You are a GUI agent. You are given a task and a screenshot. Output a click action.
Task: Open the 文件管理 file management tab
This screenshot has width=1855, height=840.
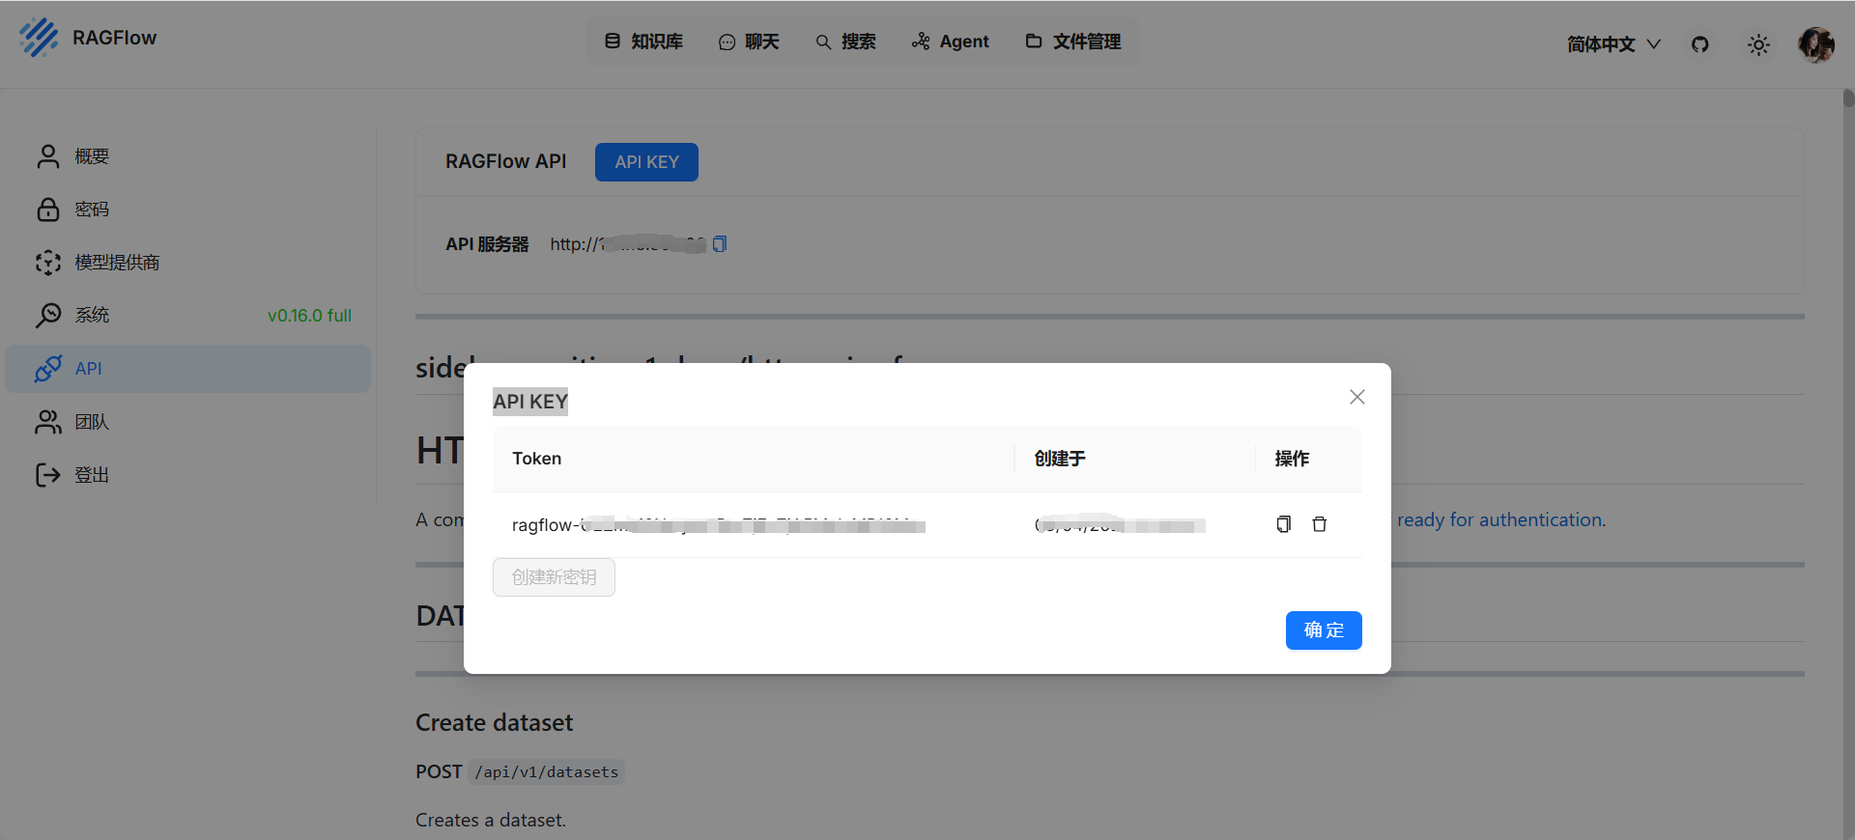click(1073, 42)
